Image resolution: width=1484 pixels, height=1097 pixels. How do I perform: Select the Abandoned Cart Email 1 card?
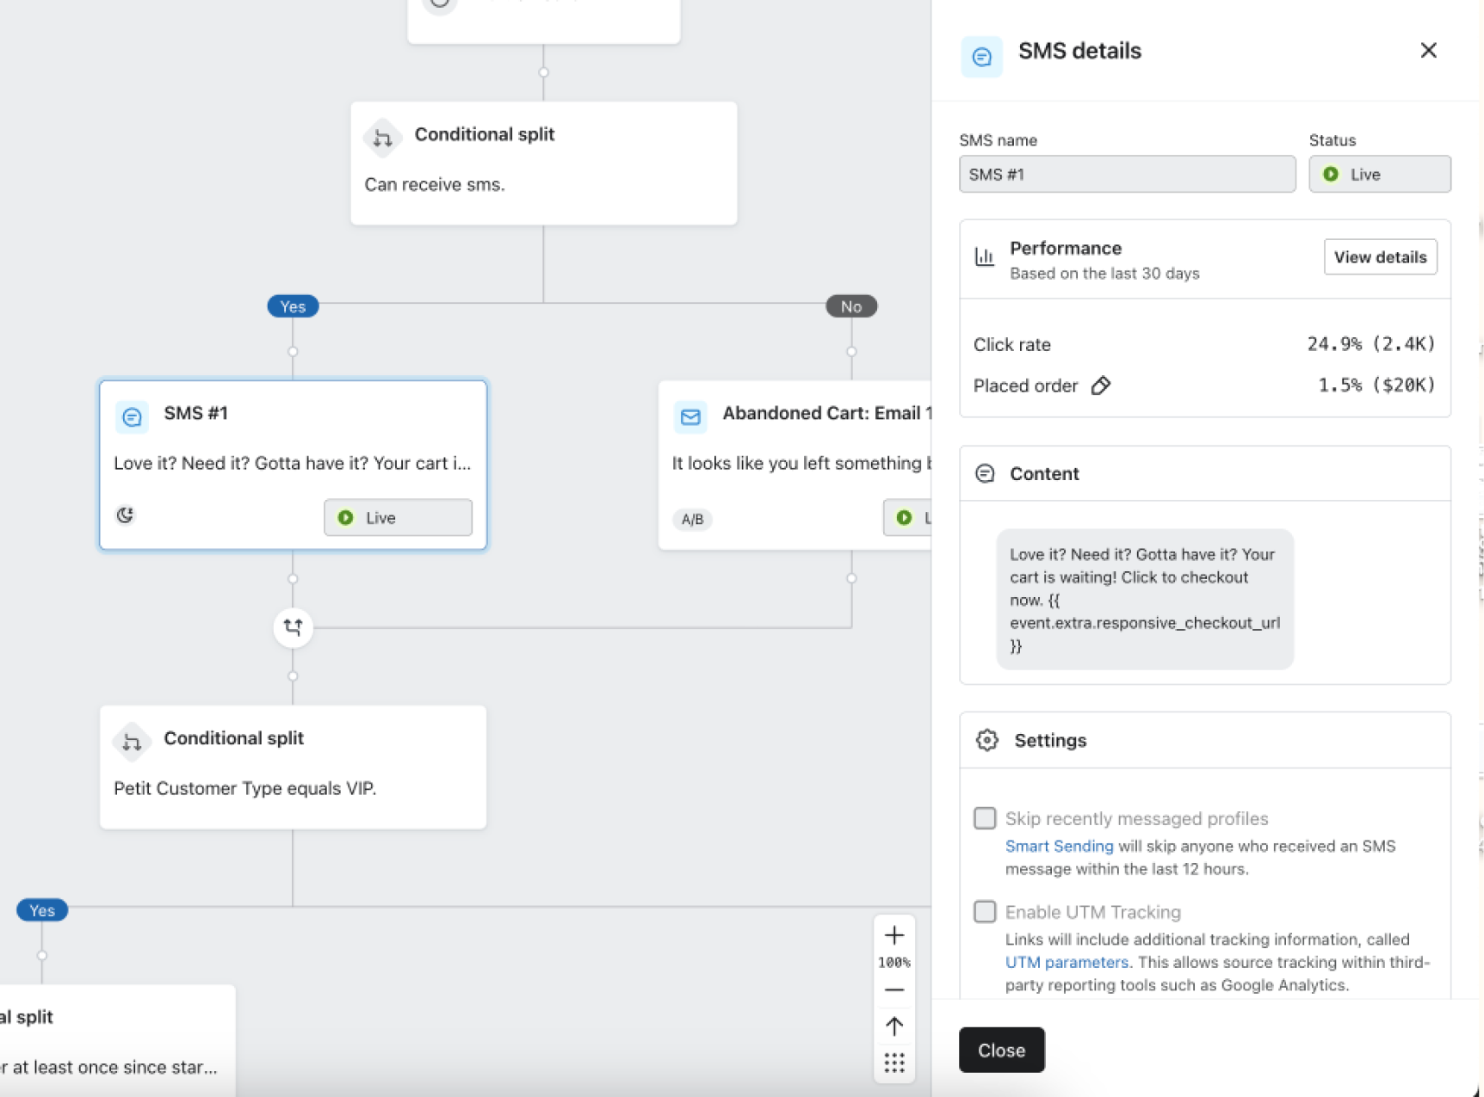[x=795, y=465]
